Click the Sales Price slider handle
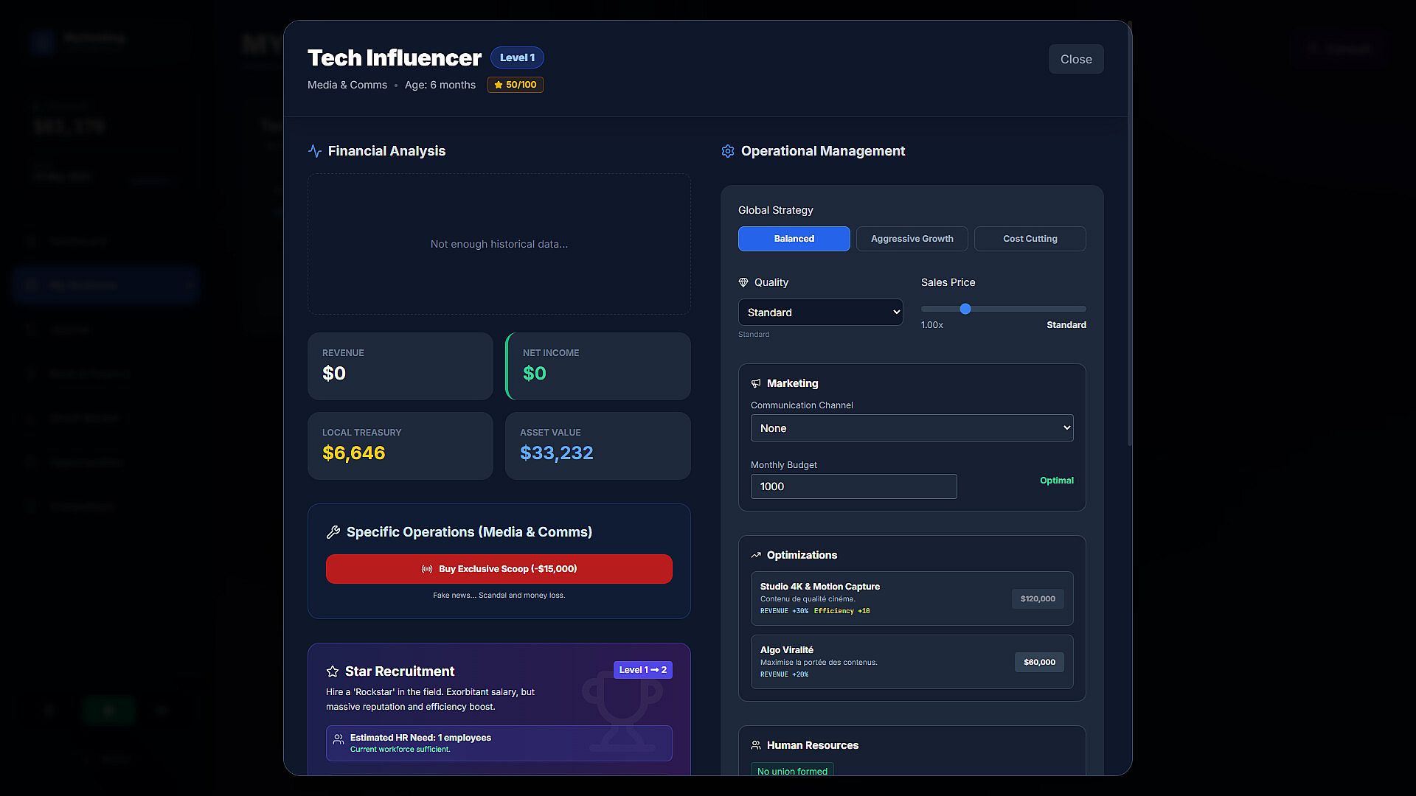This screenshot has width=1416, height=796. click(965, 309)
